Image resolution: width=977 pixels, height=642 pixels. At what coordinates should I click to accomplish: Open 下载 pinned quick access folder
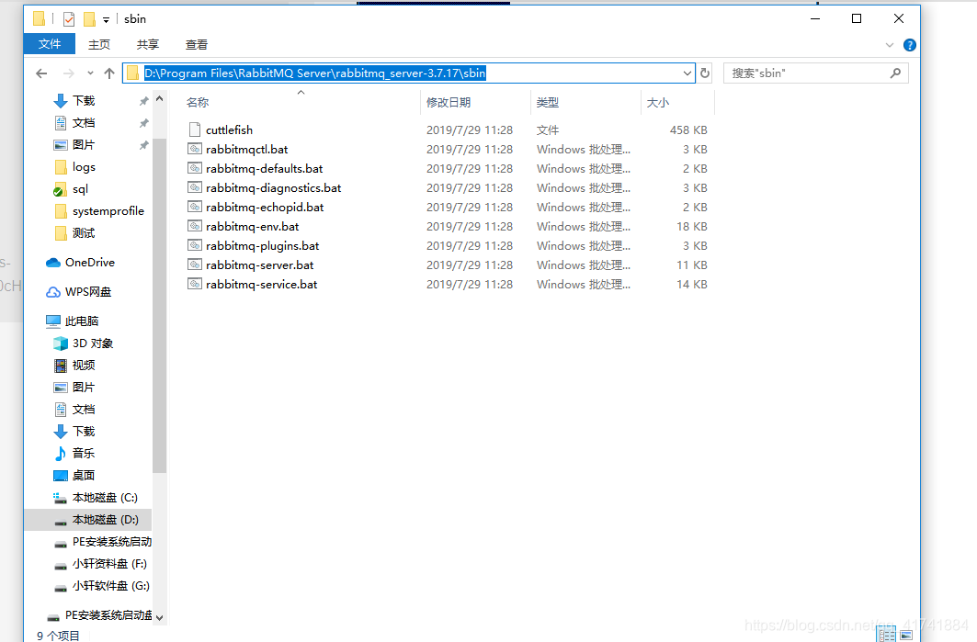[x=84, y=101]
